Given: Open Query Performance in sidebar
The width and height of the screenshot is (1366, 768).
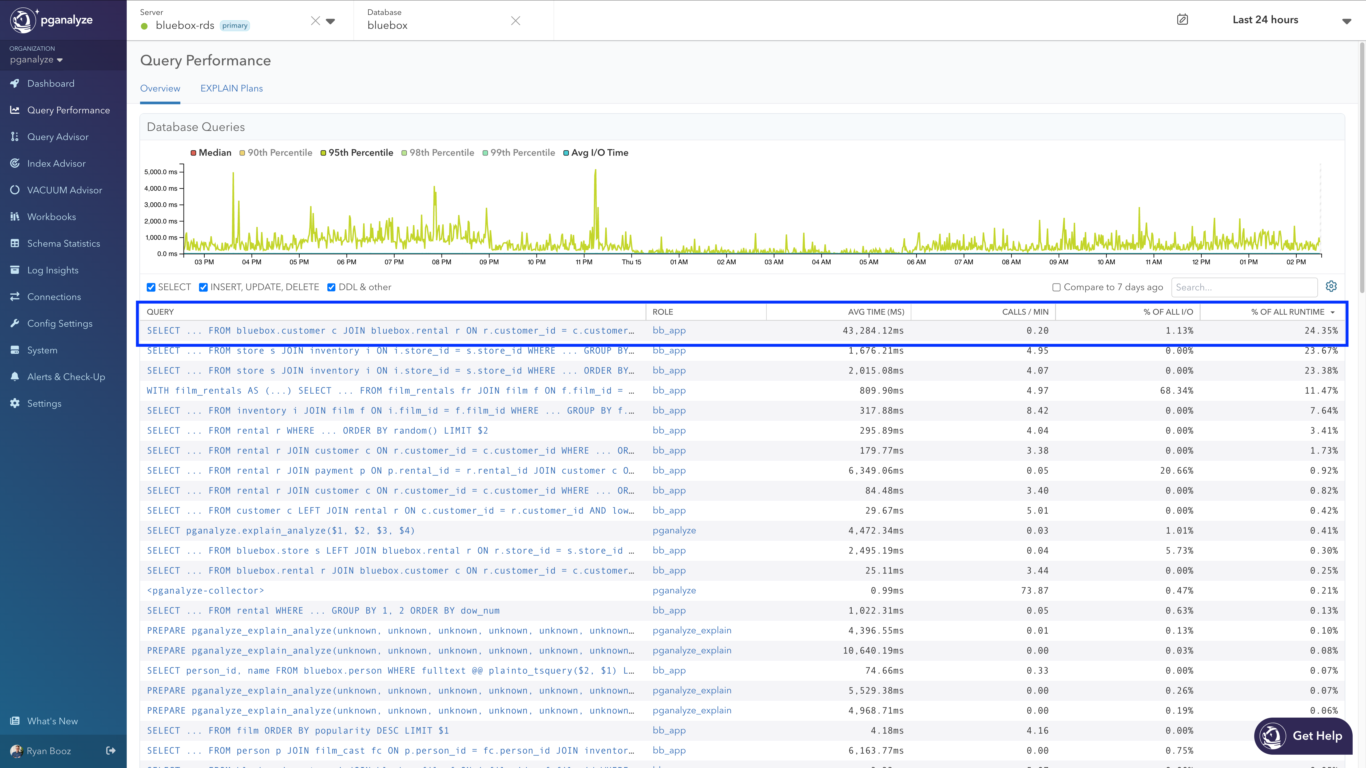Looking at the screenshot, I should tap(68, 110).
